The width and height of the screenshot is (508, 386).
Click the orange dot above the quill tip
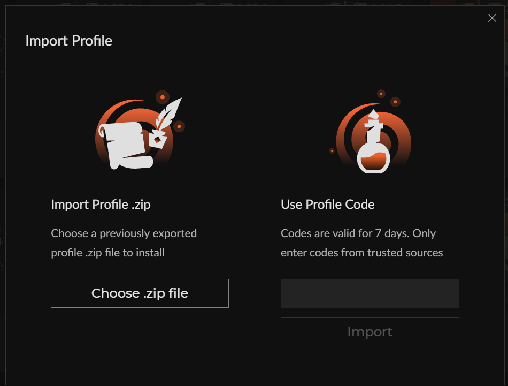(163, 97)
